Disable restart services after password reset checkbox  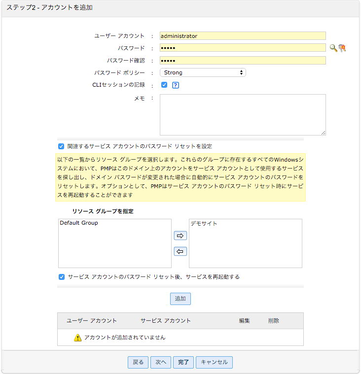61,277
